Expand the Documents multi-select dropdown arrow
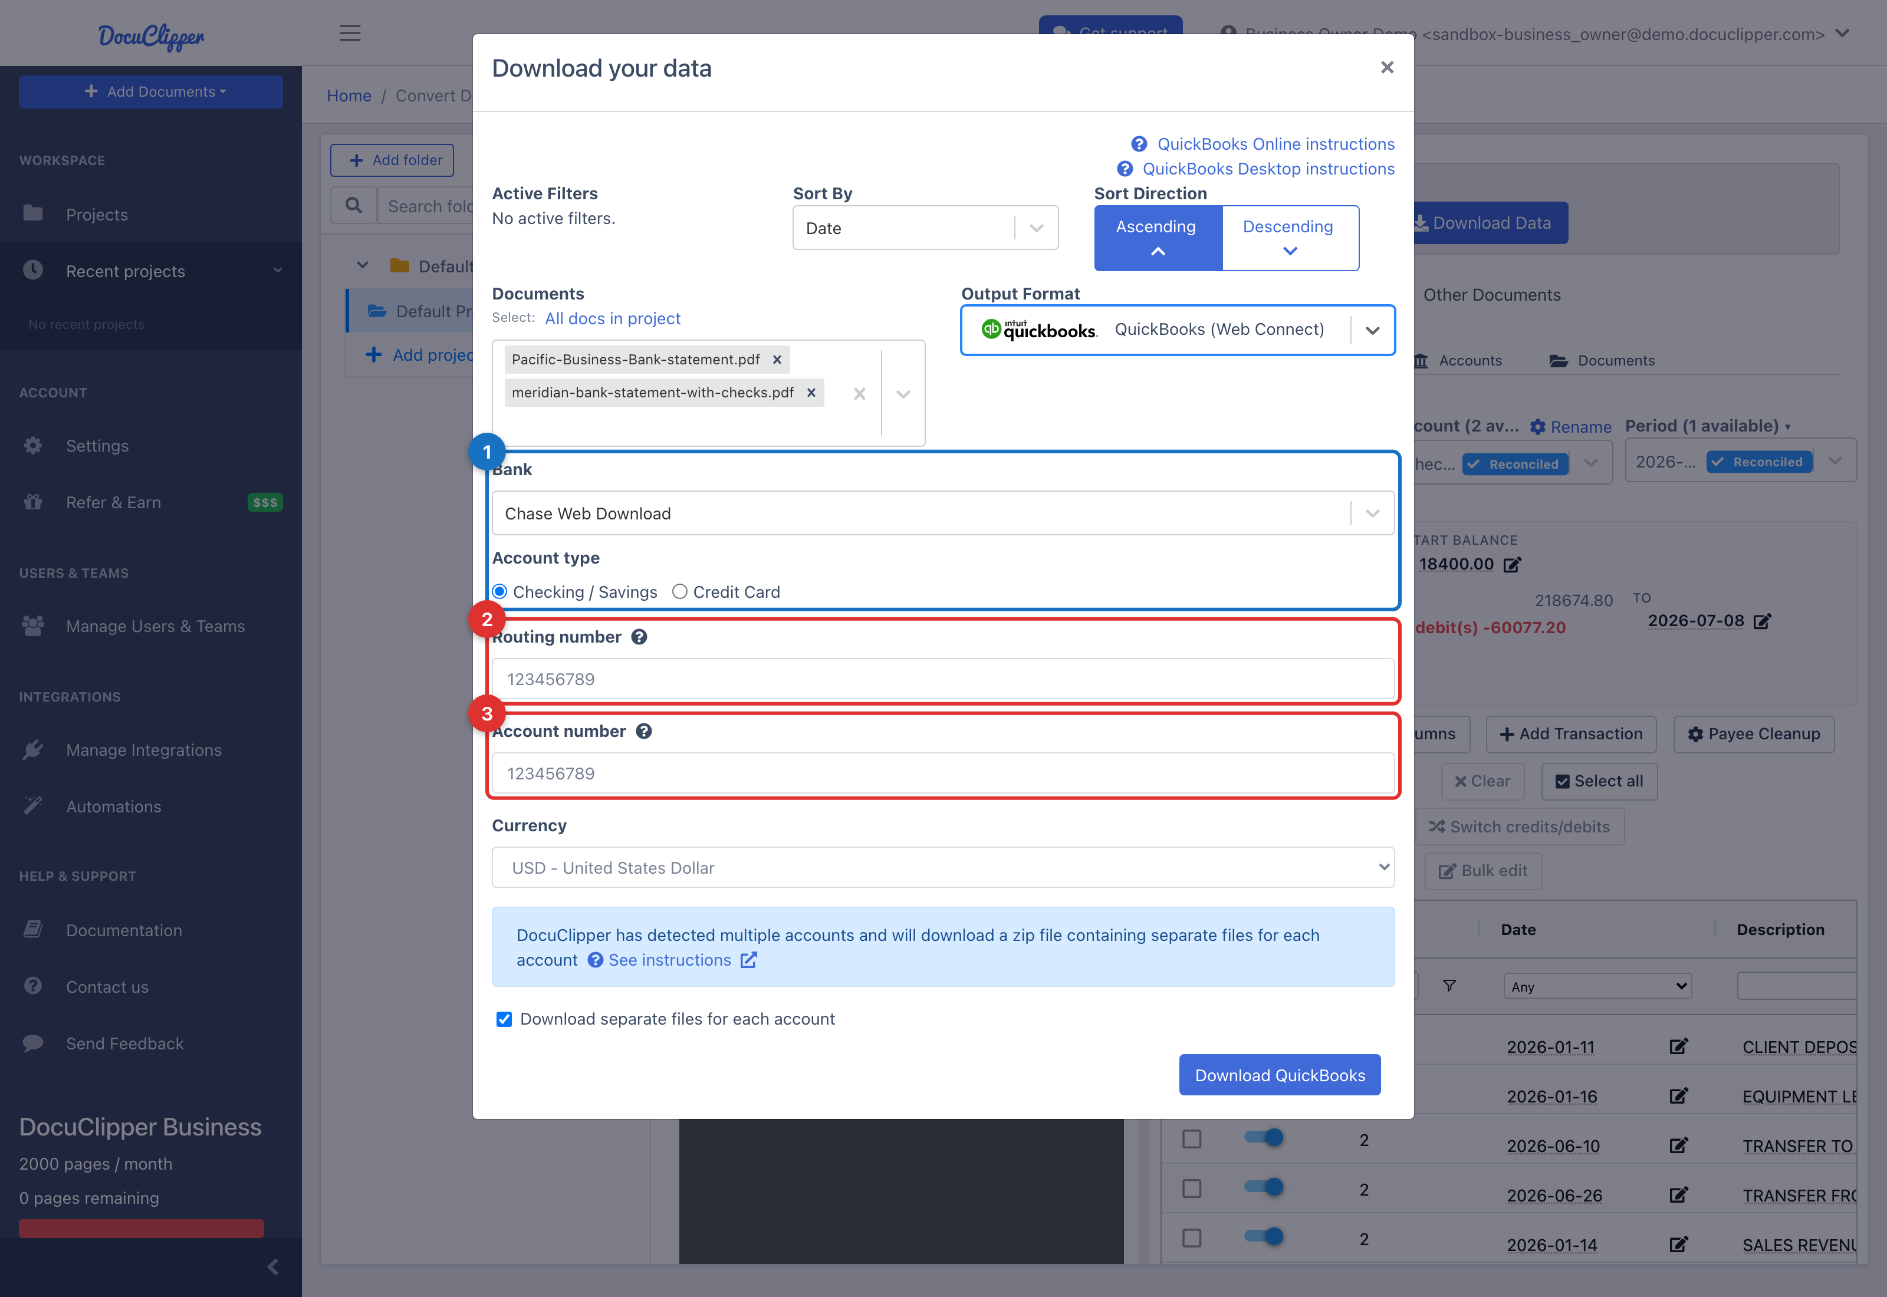Image resolution: width=1887 pixels, height=1297 pixels. [x=903, y=394]
